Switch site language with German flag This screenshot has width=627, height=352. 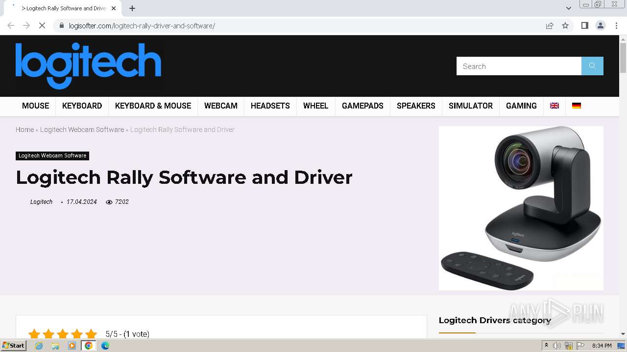tap(577, 106)
